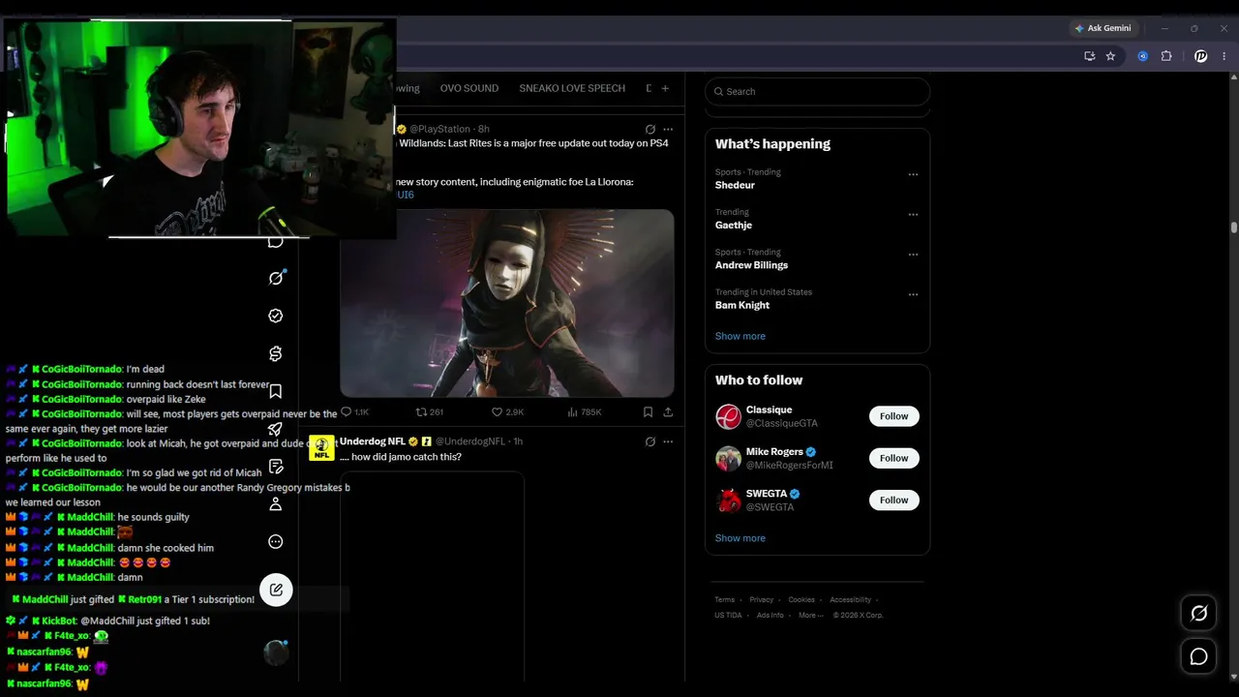The height and width of the screenshot is (697, 1239).
Task: Open the rocket icon in X sidebar
Action: (x=276, y=429)
